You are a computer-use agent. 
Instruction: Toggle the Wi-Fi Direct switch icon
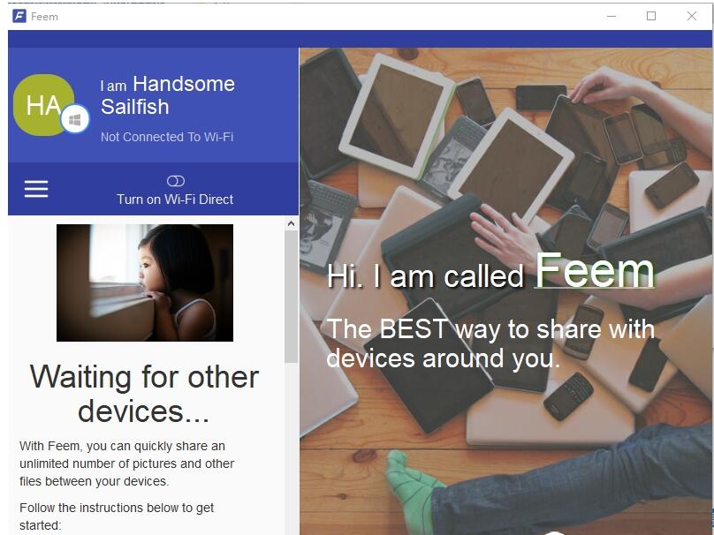pos(176,181)
